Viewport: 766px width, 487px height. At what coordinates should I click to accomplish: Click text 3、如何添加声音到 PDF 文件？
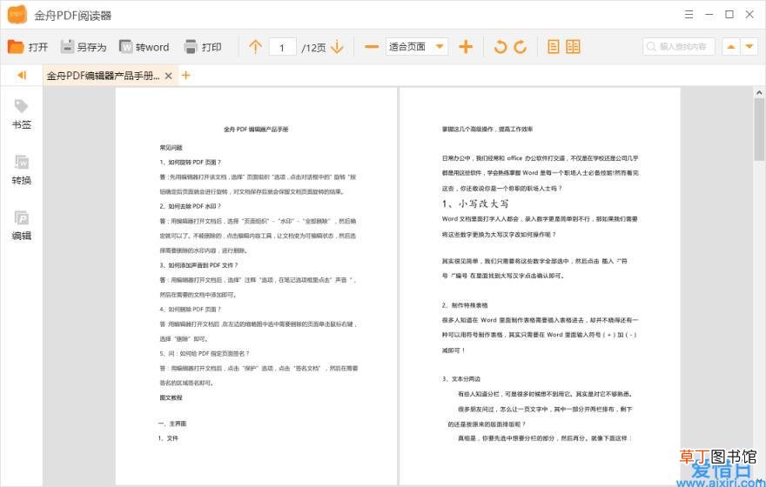(x=198, y=265)
